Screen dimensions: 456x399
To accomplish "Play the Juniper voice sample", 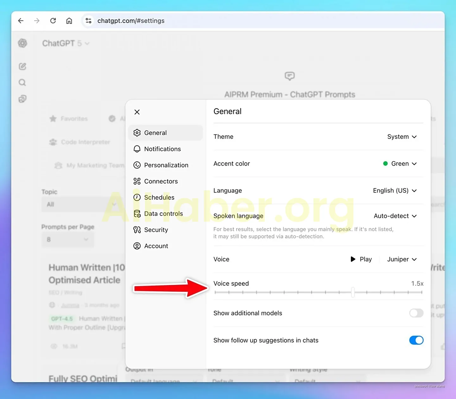I will [361, 259].
